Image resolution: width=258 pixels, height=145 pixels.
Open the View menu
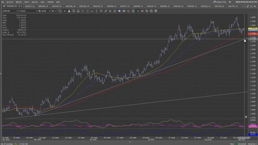pos(42,2)
